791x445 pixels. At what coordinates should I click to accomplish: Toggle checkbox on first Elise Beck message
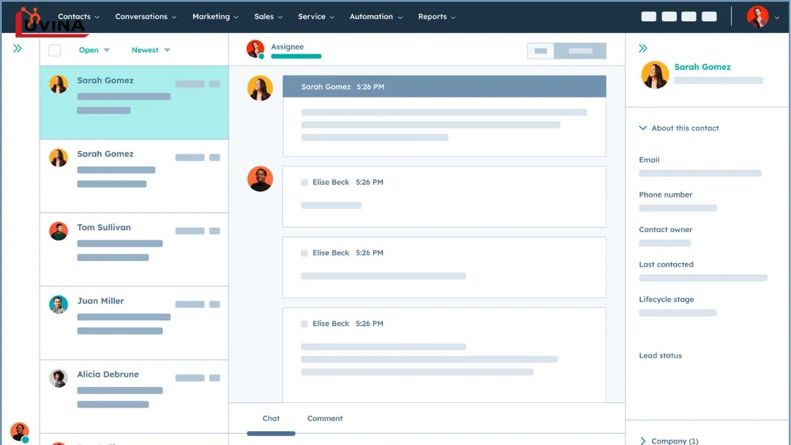(x=305, y=183)
